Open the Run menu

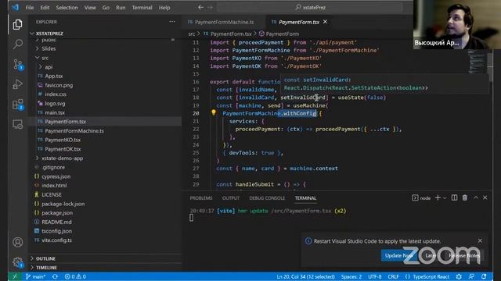tap(121, 7)
